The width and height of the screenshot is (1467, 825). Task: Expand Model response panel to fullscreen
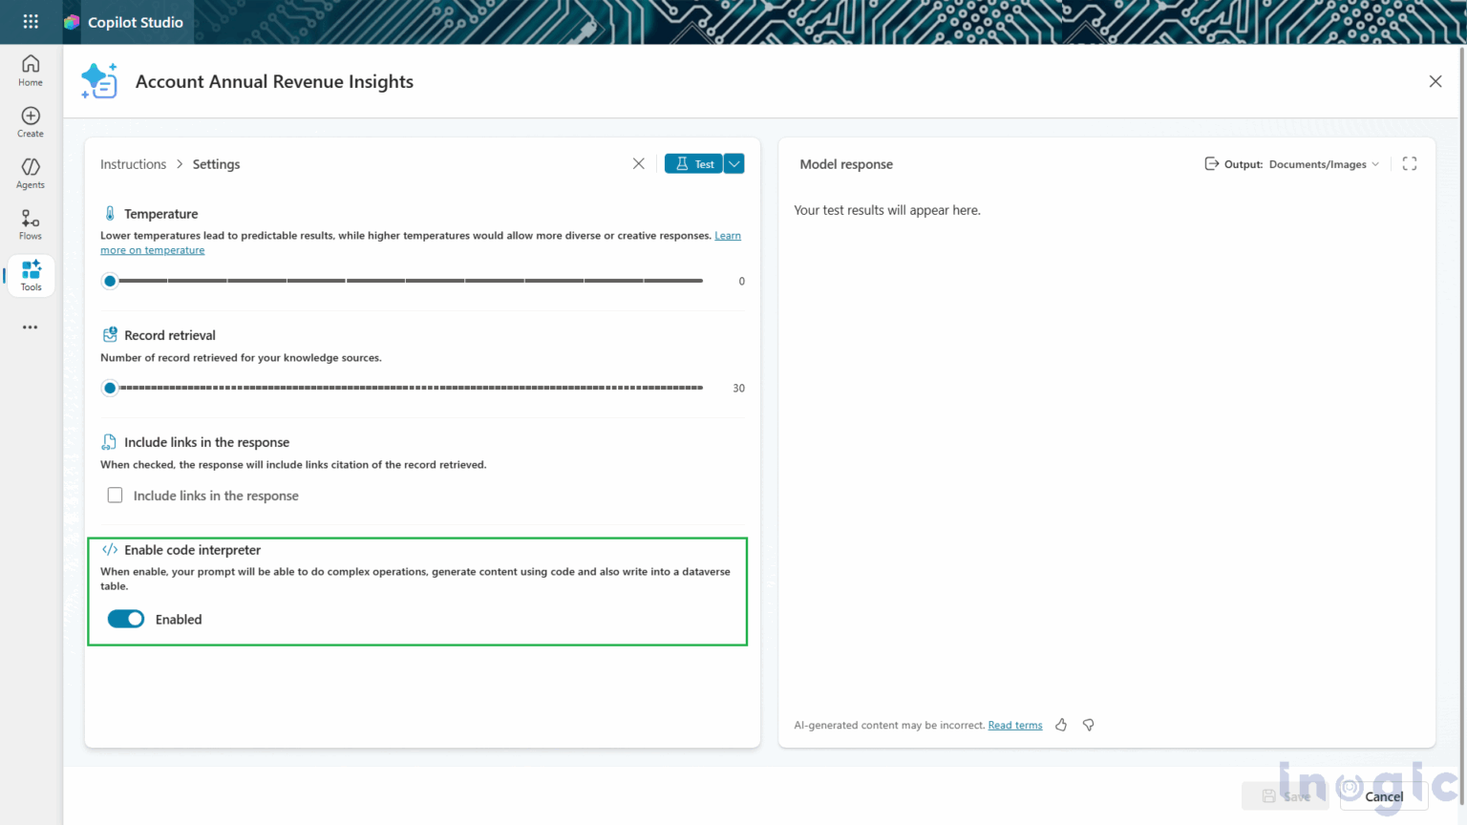pos(1409,163)
